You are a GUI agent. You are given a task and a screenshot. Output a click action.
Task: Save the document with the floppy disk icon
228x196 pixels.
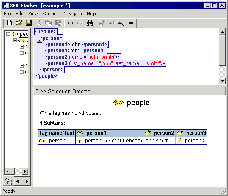[x=29, y=23]
